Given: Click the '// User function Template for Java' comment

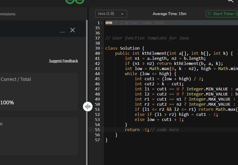Looking at the screenshot, I should tap(147, 38).
